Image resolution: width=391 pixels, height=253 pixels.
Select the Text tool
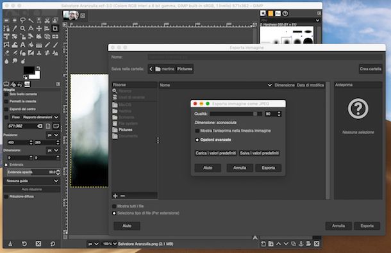(x=22, y=45)
